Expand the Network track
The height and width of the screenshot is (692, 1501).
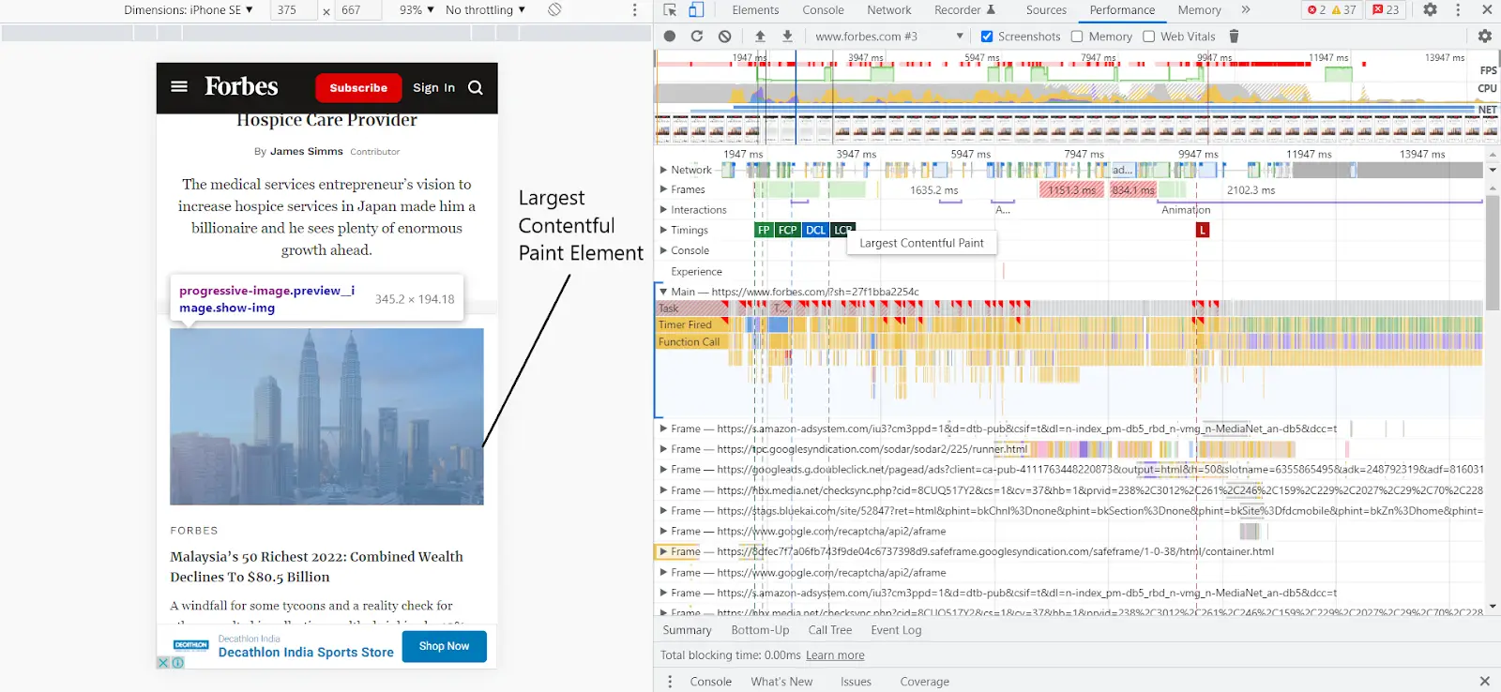(x=663, y=170)
